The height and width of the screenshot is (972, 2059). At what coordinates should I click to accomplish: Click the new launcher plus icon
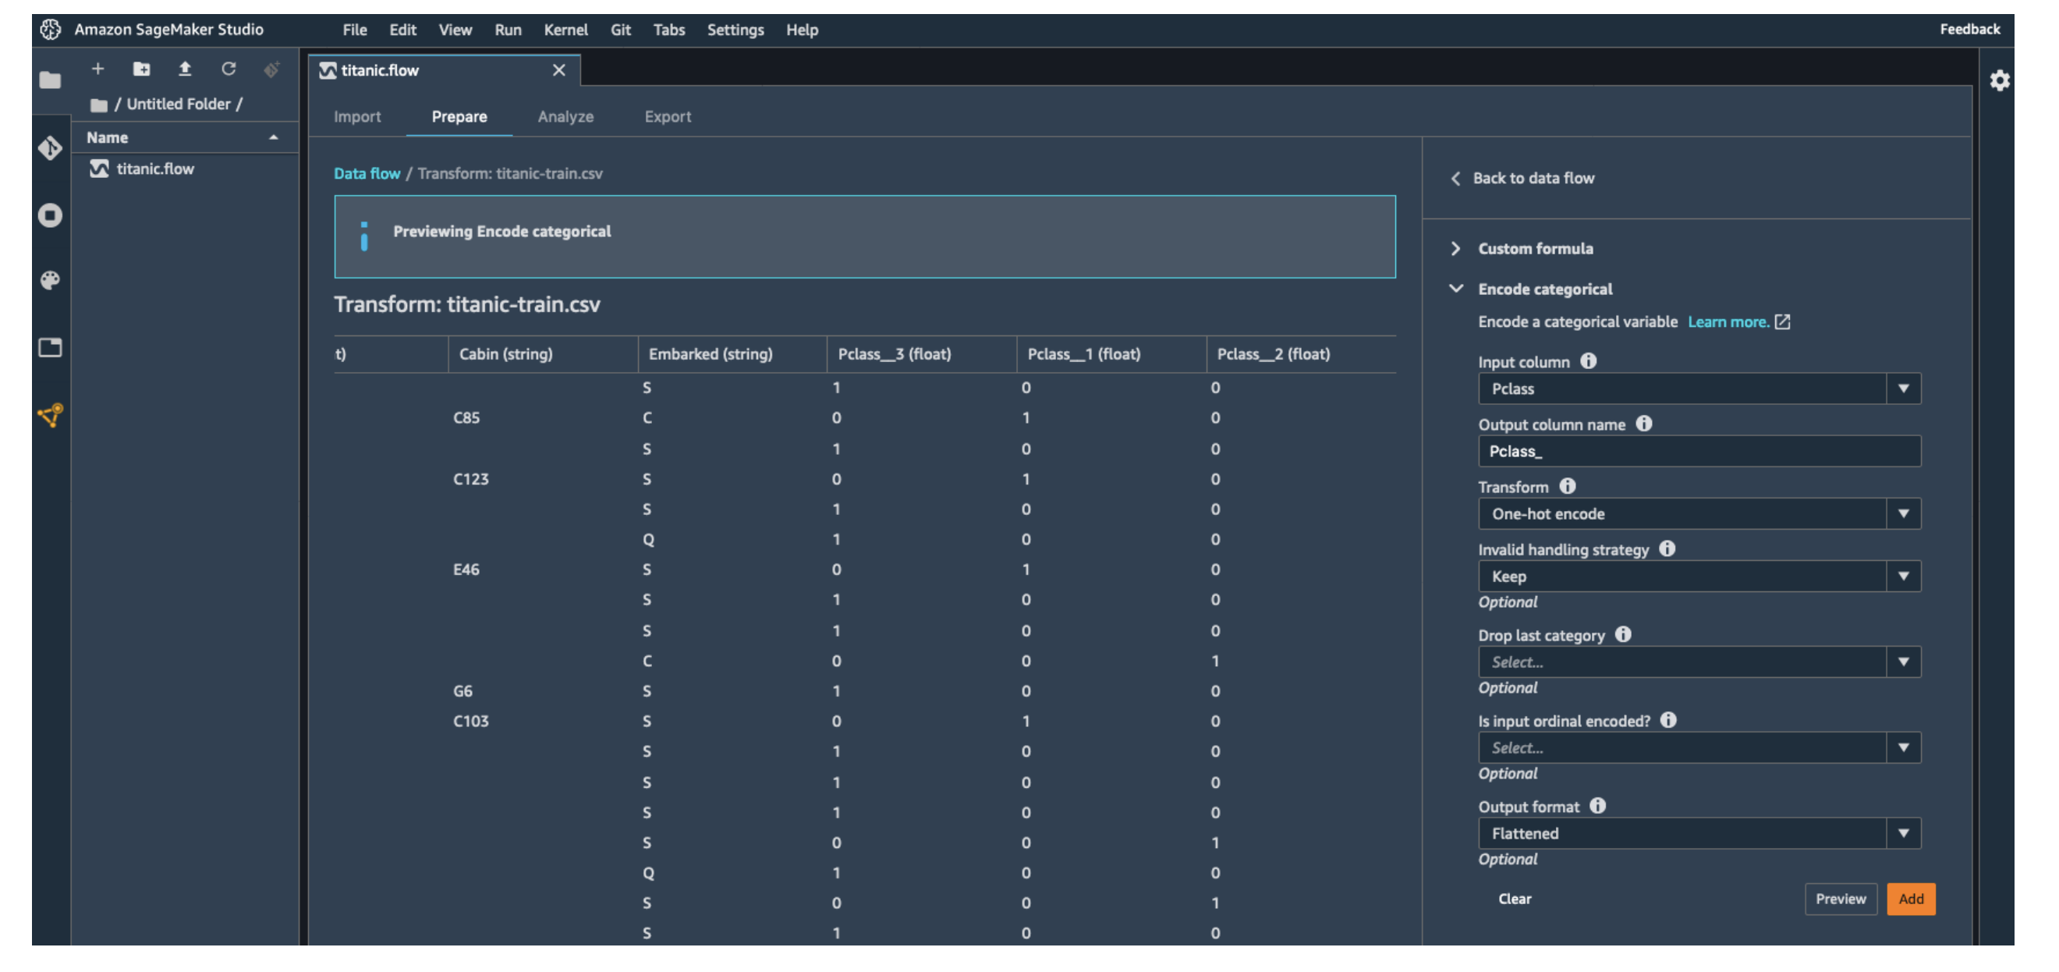click(x=97, y=69)
